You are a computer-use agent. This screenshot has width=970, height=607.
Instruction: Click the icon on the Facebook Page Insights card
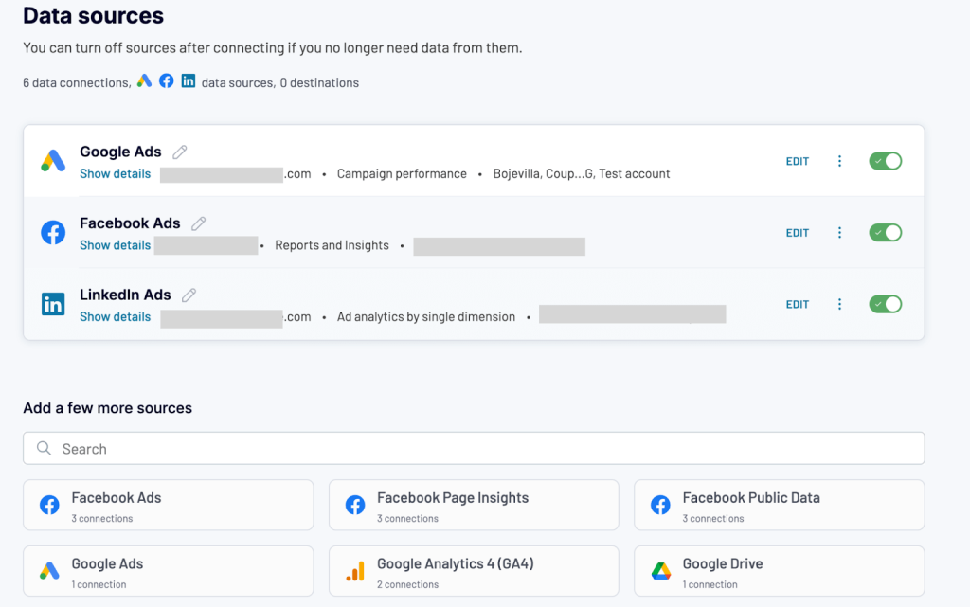pyautogui.click(x=355, y=505)
